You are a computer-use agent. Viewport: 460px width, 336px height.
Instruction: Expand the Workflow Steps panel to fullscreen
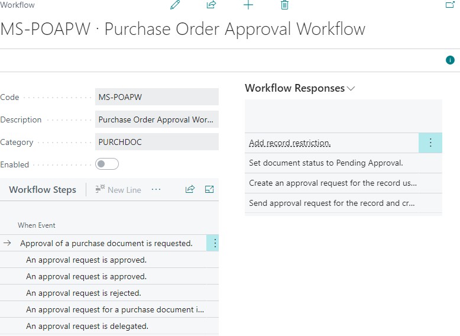[209, 189]
